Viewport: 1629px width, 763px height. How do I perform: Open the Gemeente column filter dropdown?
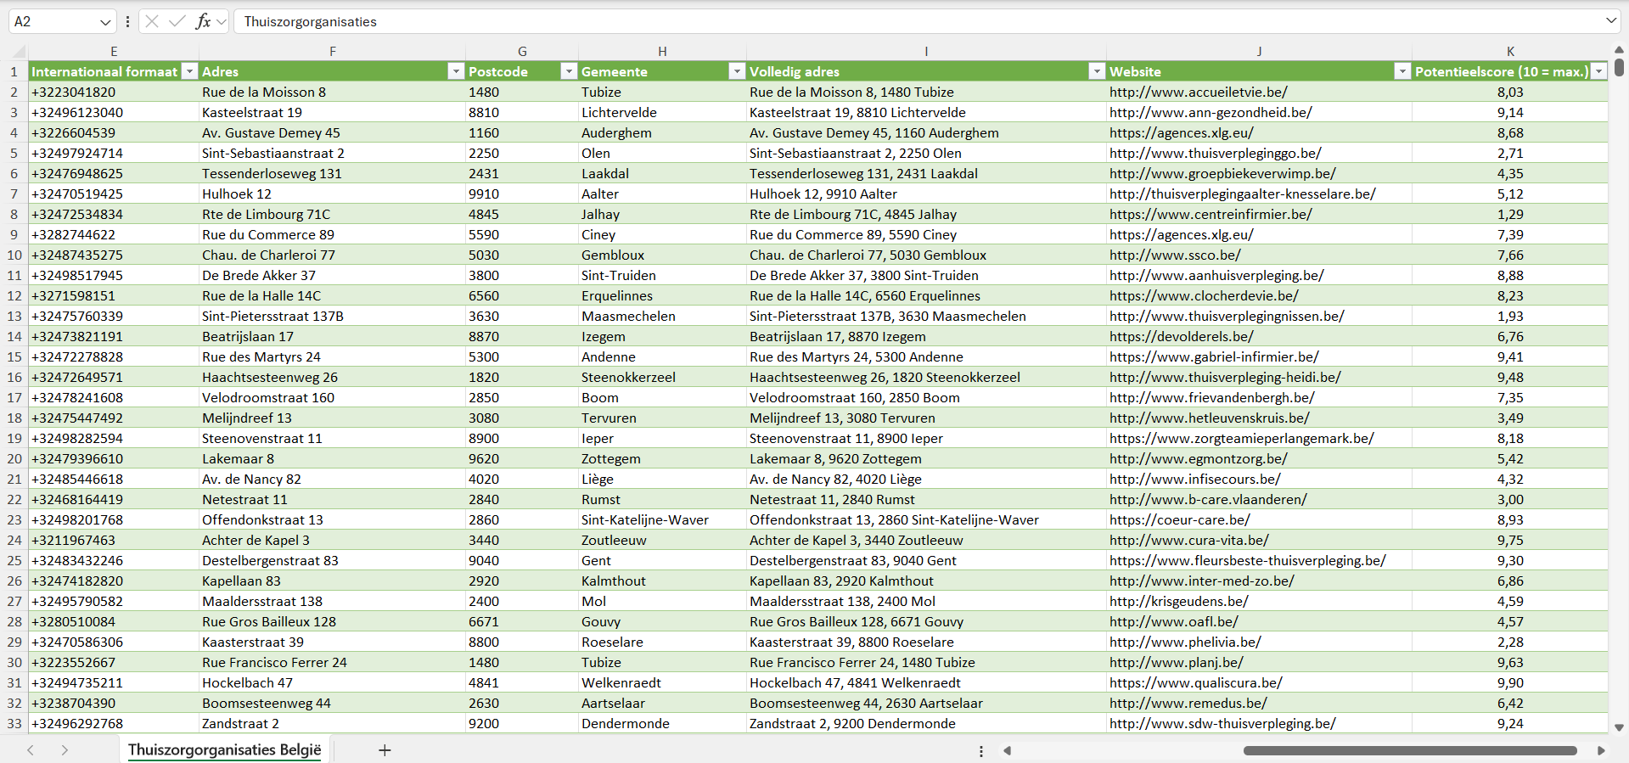[x=737, y=71]
